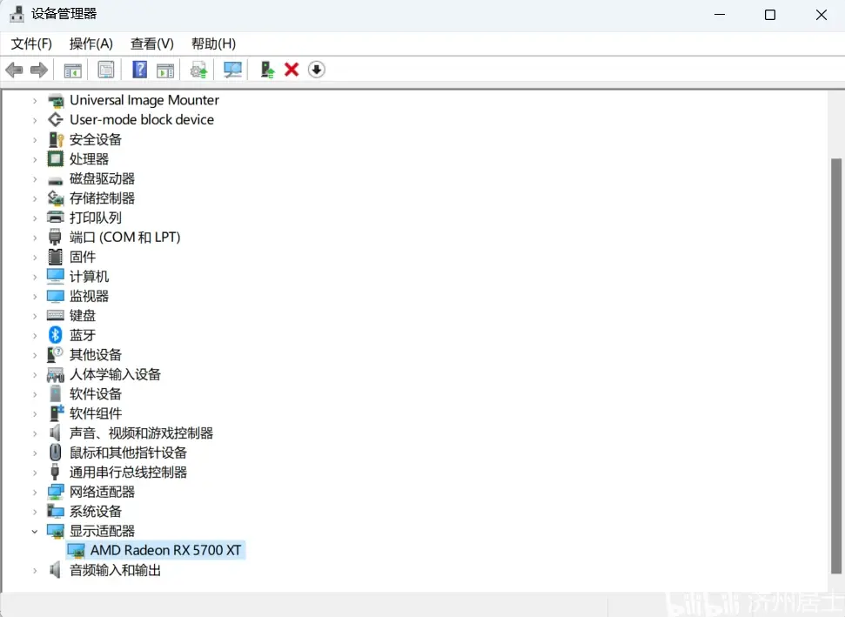This screenshot has width=845, height=617.
Task: Click the 磁盘驱动器 disk drive icon
Action: [55, 180]
